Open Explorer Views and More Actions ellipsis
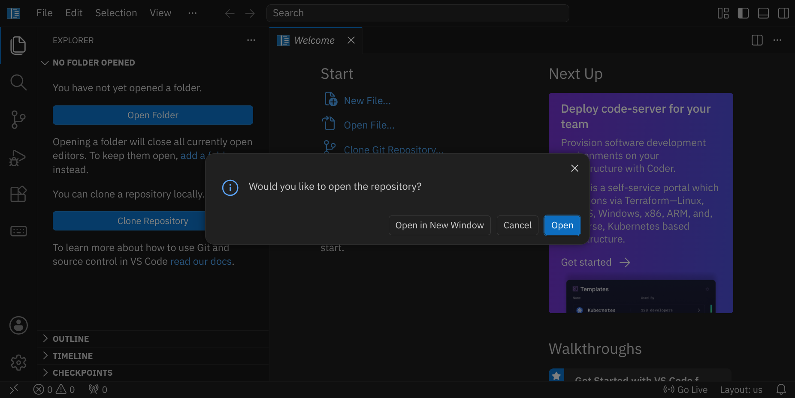 click(x=251, y=40)
